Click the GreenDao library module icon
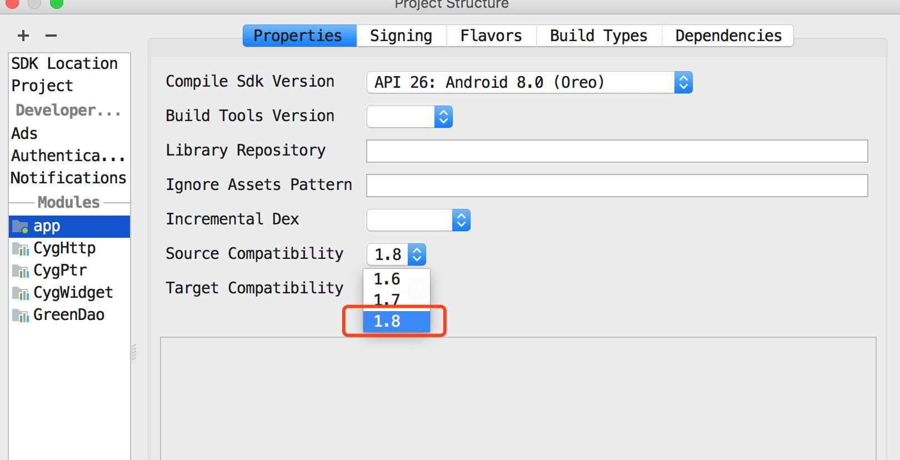The width and height of the screenshot is (900, 460). pyautogui.click(x=20, y=316)
